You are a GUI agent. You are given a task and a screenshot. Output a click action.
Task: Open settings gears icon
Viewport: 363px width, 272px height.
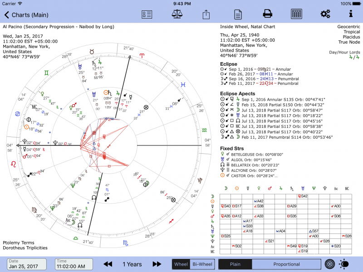(x=325, y=14)
